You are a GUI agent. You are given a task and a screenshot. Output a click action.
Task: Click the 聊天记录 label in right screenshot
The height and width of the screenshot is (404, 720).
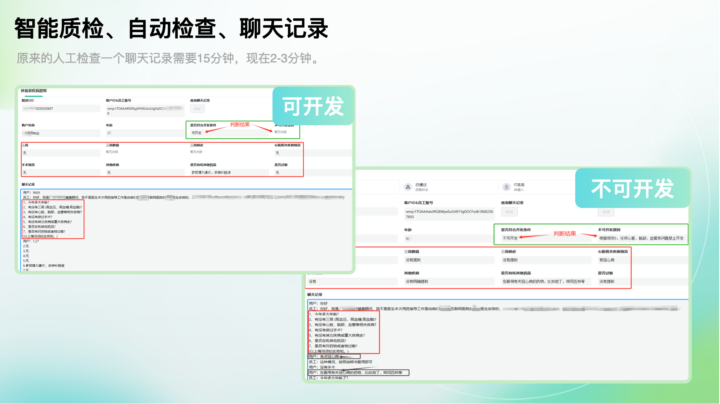pos(315,295)
